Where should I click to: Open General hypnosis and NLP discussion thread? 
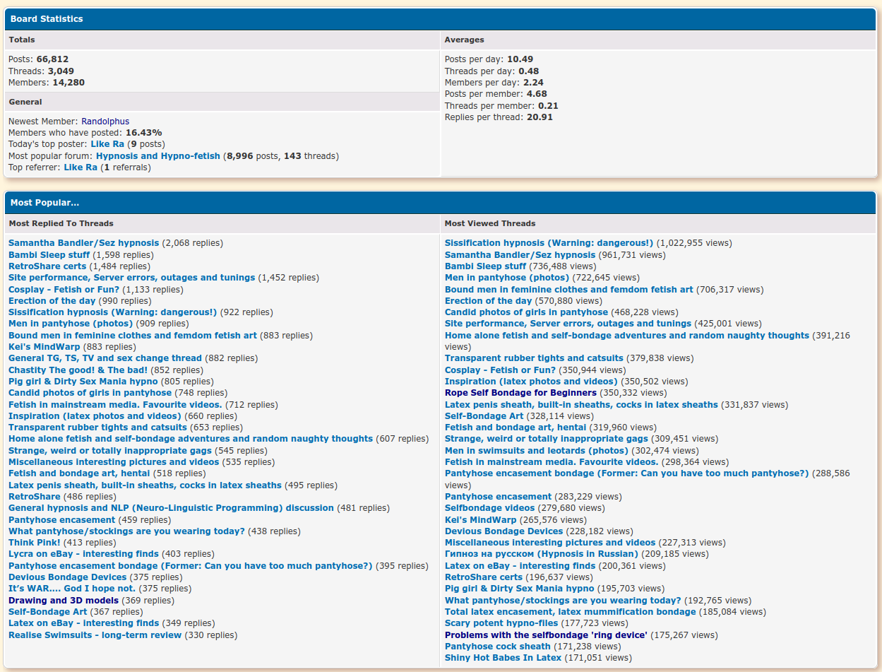[x=171, y=508]
